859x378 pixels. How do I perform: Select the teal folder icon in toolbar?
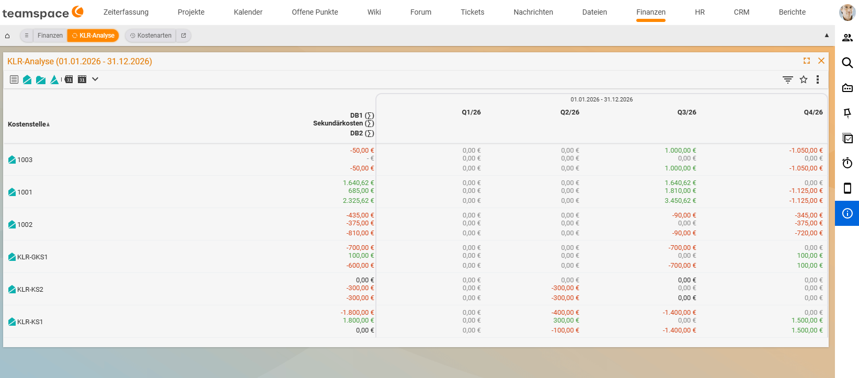tap(41, 79)
